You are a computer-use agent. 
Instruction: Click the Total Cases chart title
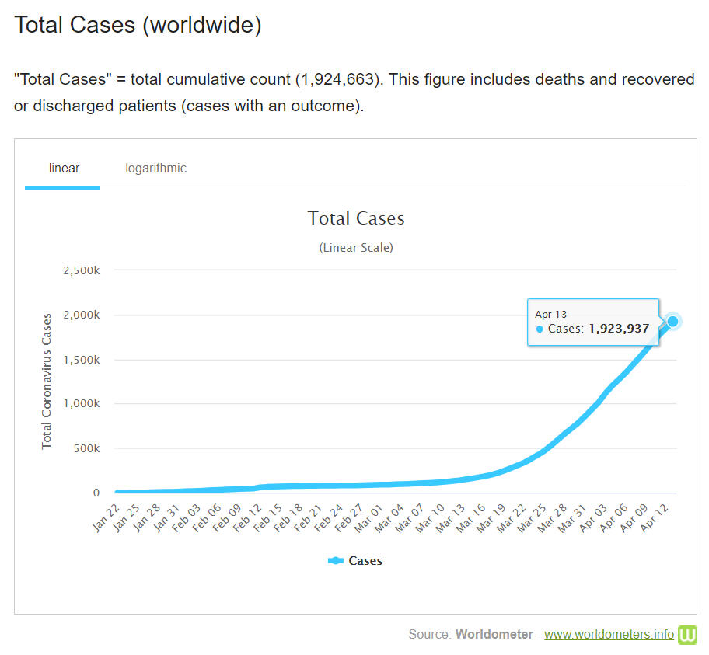click(x=356, y=218)
